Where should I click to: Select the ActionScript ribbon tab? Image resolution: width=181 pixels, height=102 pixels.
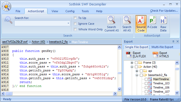point(36,11)
